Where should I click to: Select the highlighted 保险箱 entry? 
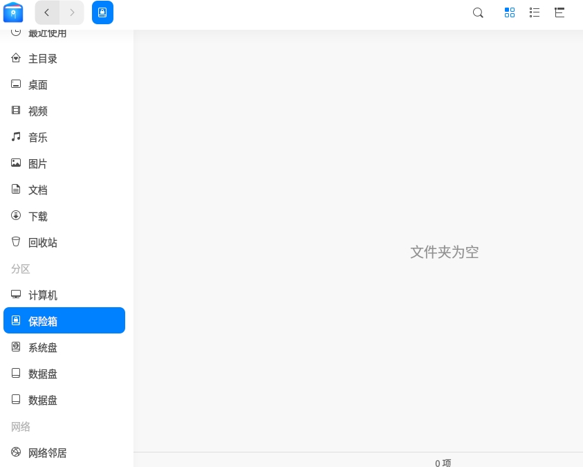pyautogui.click(x=64, y=320)
